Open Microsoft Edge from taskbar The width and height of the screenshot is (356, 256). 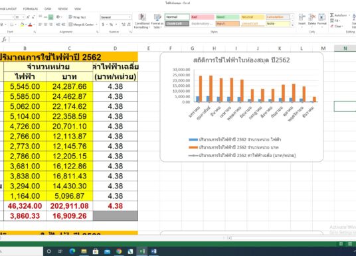click(x=72, y=251)
